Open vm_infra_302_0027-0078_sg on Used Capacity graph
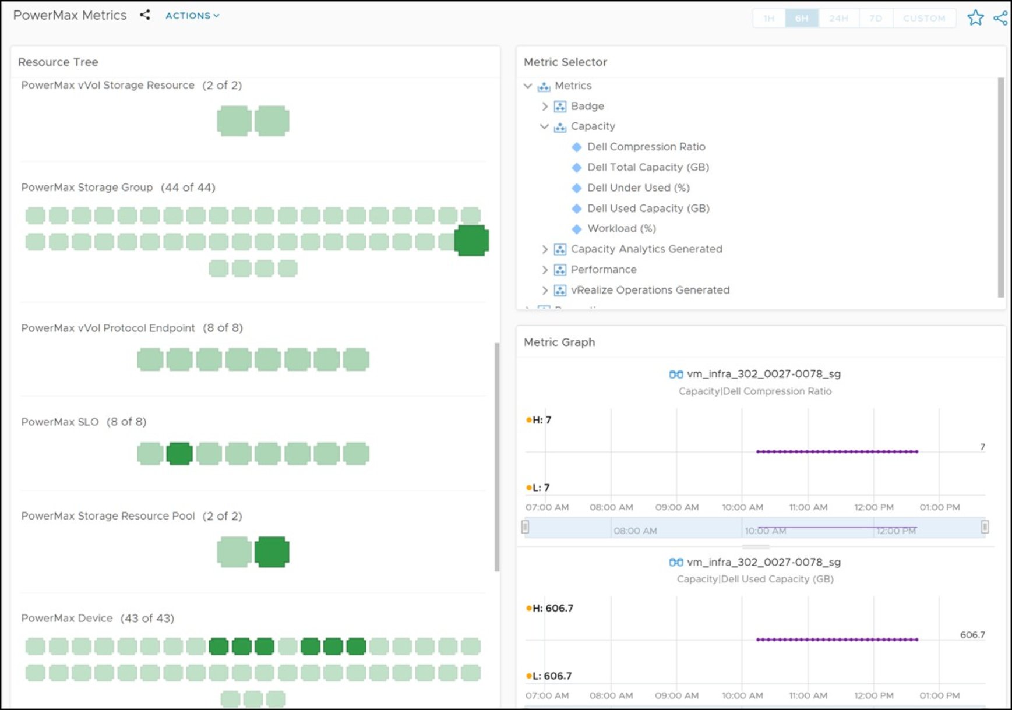1012x710 pixels. [764, 562]
